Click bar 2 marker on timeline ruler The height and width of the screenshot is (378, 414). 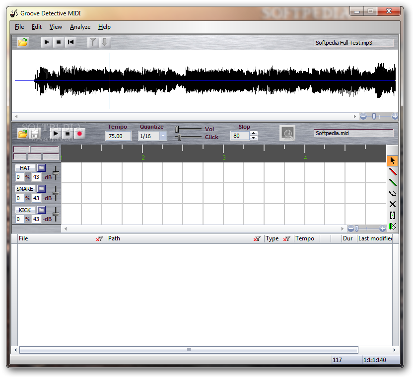(x=143, y=157)
